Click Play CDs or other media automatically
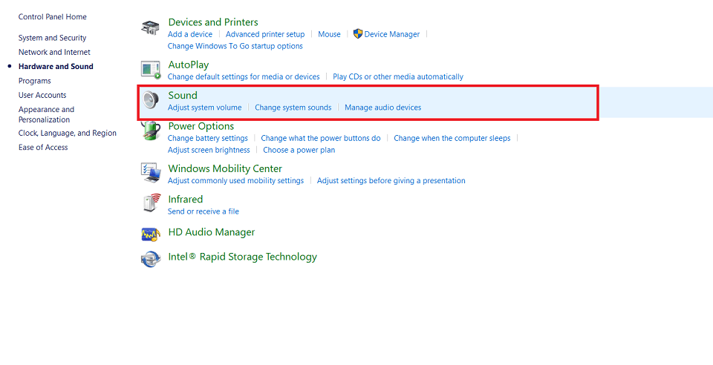The height and width of the screenshot is (365, 713). (398, 76)
